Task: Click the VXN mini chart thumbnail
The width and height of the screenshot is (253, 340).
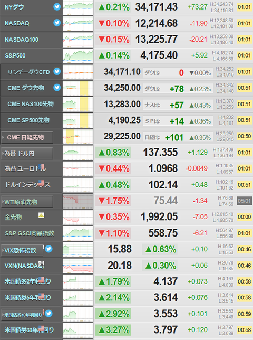Action: pos(77,266)
